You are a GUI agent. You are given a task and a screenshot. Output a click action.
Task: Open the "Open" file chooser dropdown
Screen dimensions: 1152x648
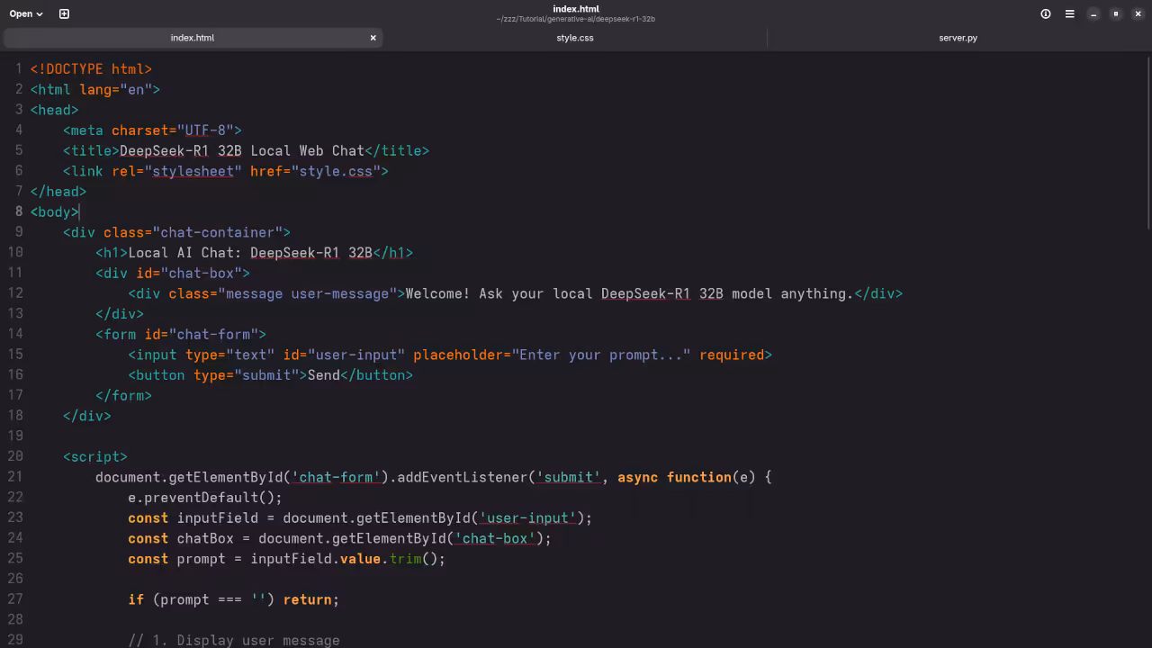[24, 13]
